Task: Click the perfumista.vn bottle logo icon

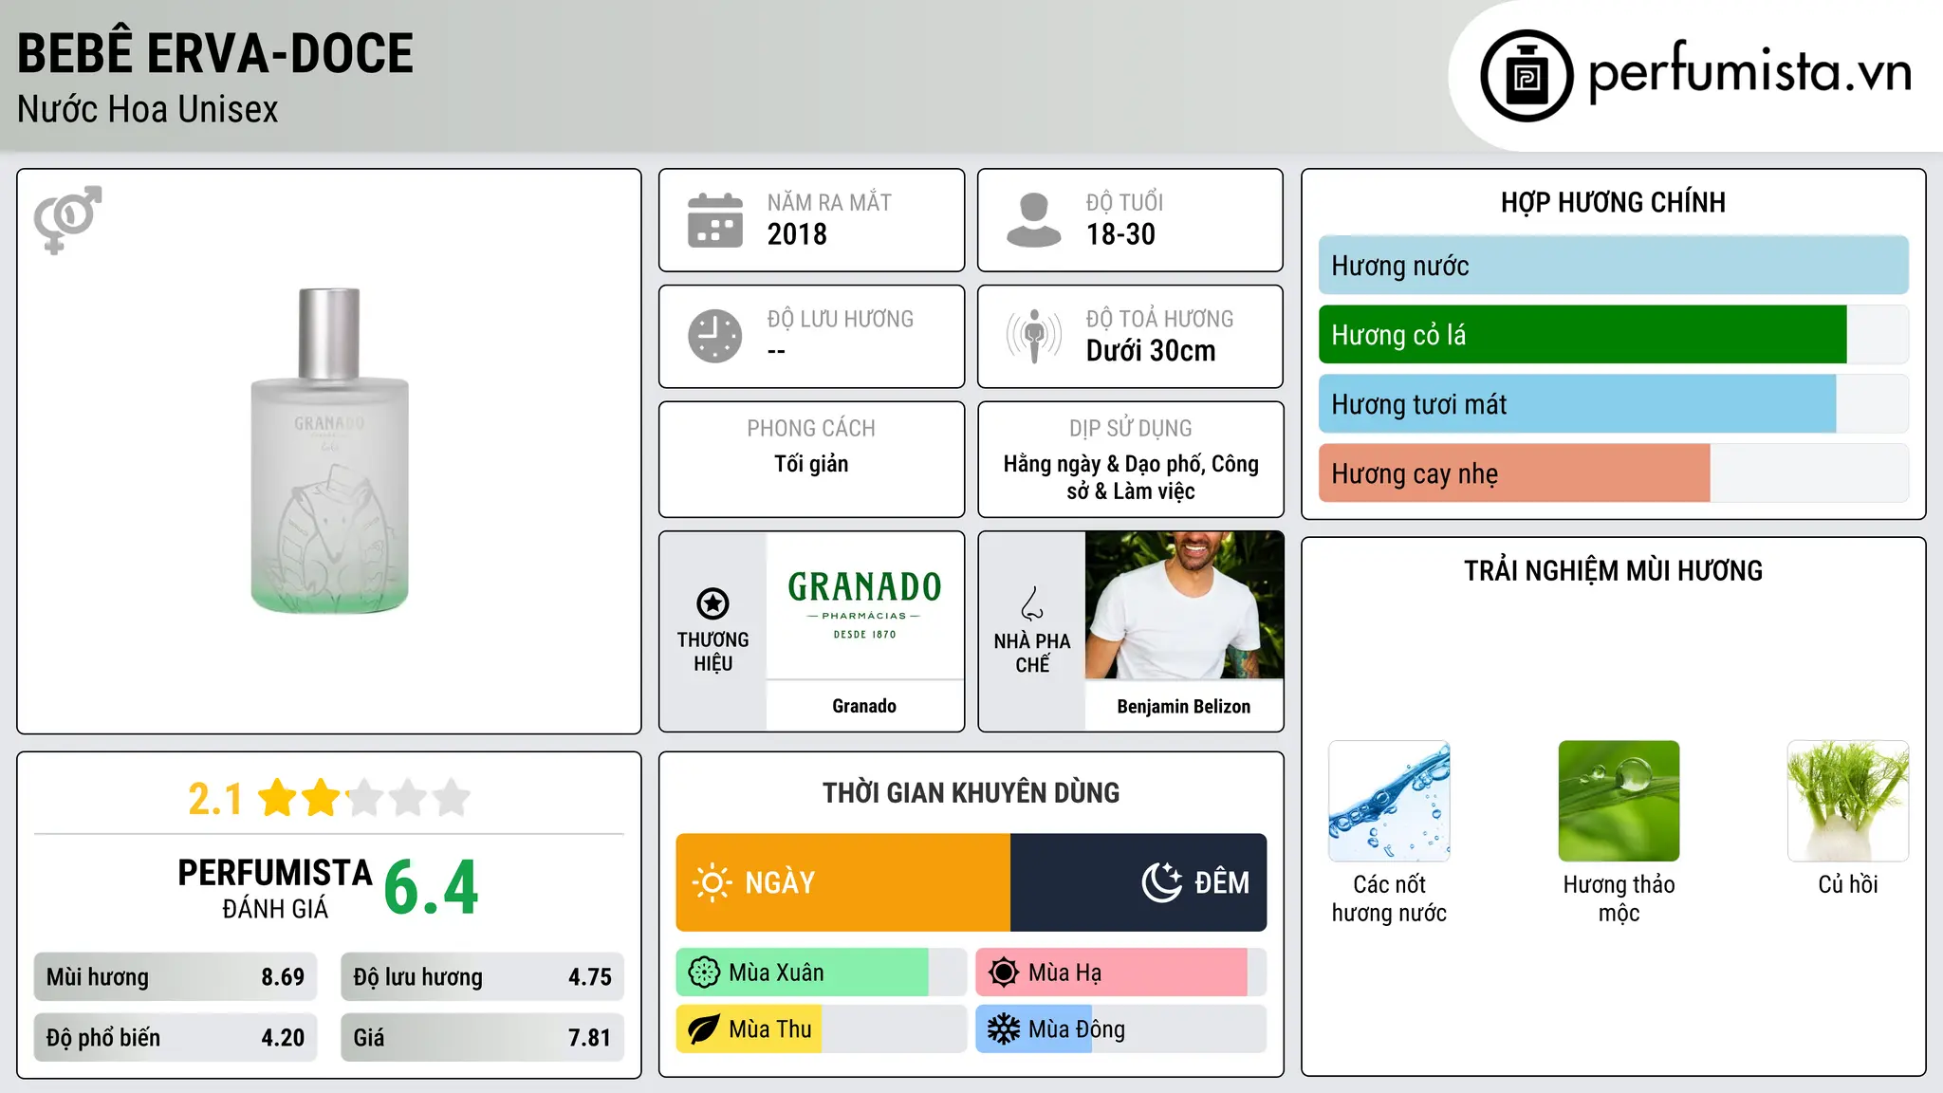Action: pyautogui.click(x=1527, y=76)
